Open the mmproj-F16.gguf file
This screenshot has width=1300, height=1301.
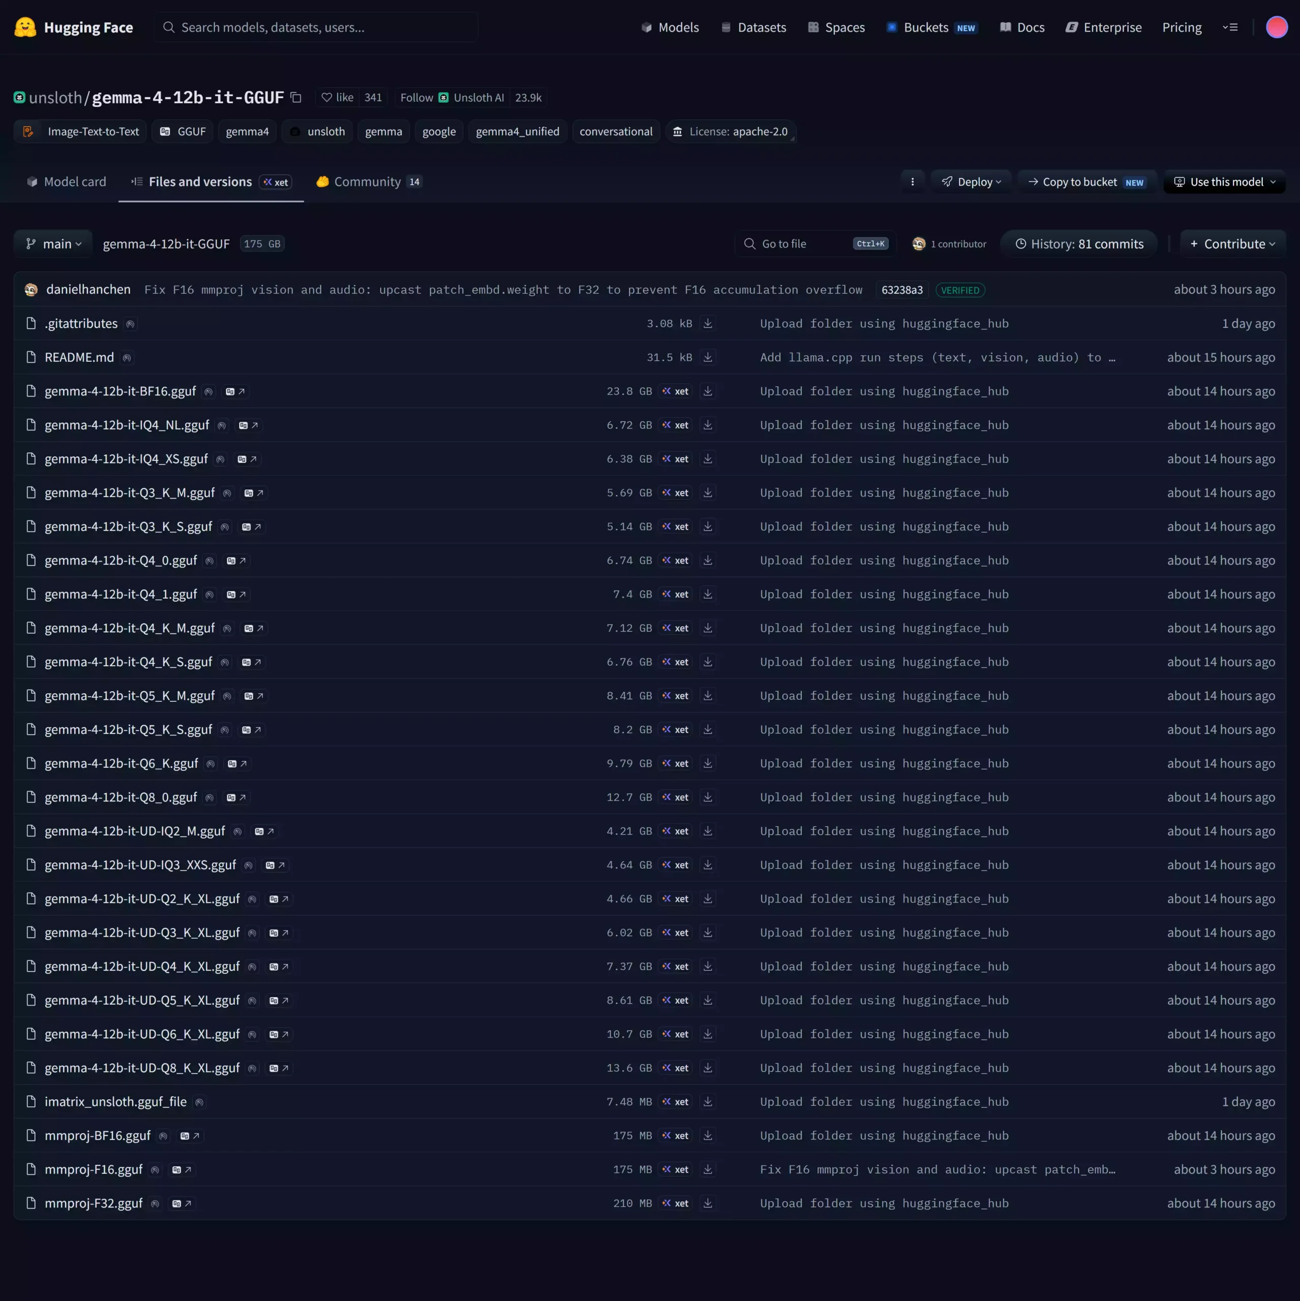click(94, 1170)
